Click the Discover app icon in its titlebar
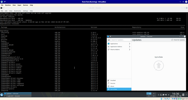The image size is (188, 100). (108, 36)
